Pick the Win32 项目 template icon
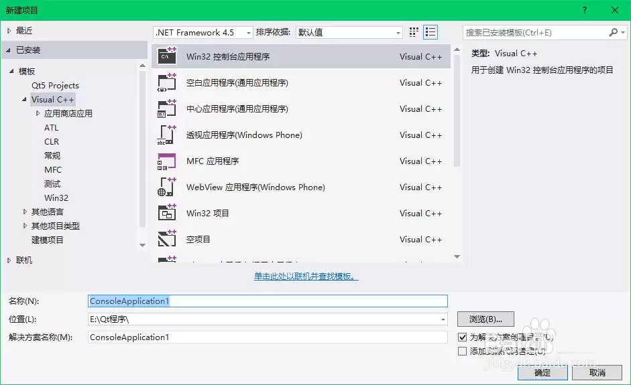631x385 pixels. point(166,214)
